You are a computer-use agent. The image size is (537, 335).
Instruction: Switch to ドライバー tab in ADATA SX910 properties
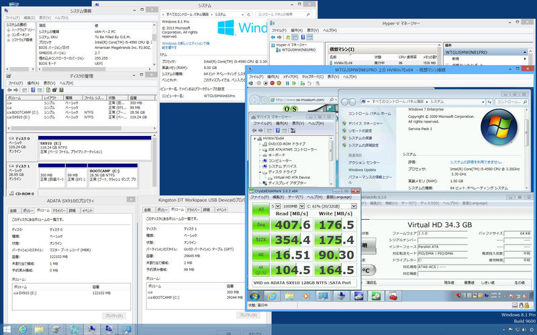tap(59, 210)
